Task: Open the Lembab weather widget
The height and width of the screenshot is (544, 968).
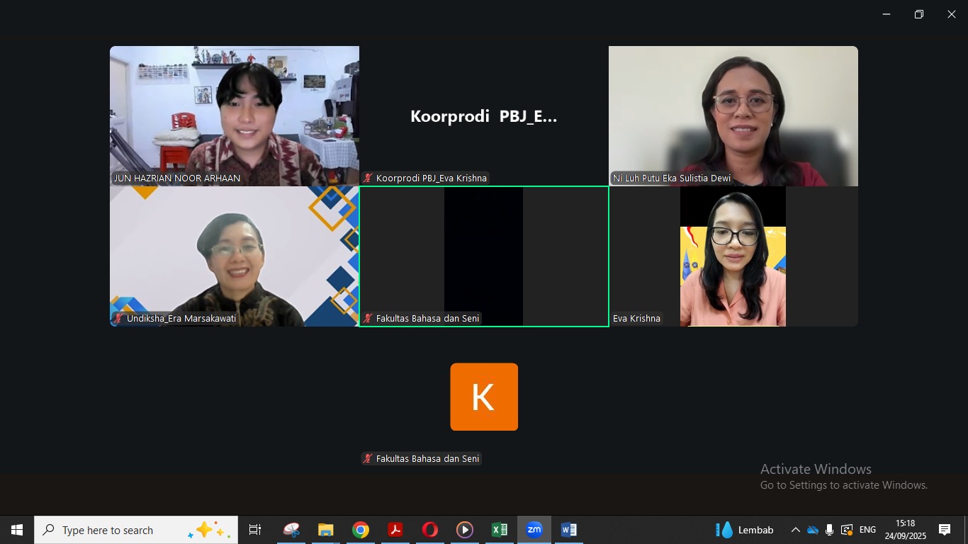Action: click(745, 530)
